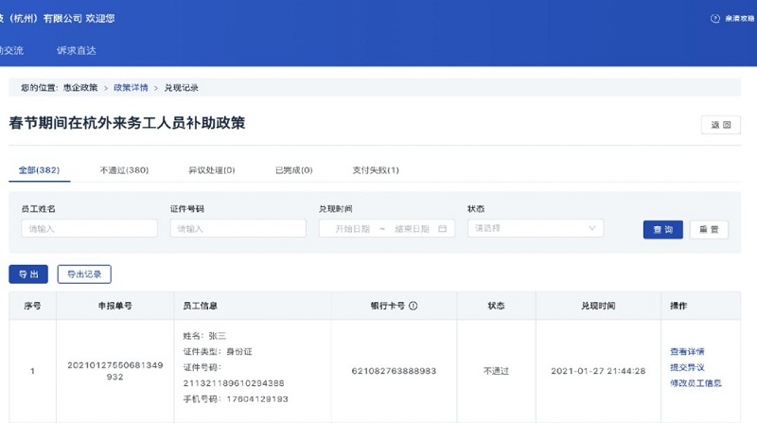
Task: Click the info icon beside 银行卡号
Action: [414, 306]
